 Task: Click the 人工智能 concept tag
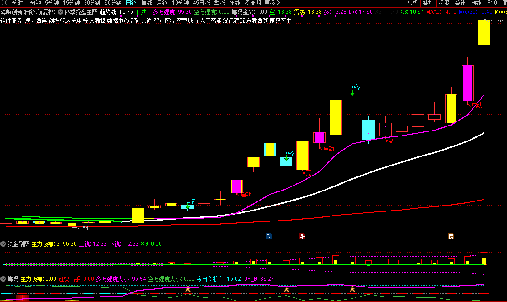(x=211, y=20)
